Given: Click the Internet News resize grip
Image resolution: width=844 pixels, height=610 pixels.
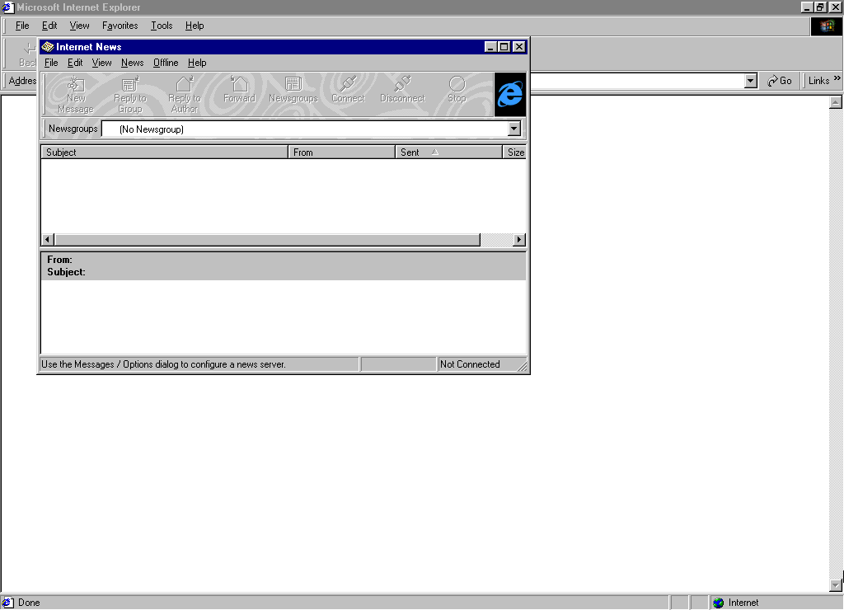Looking at the screenshot, I should pyautogui.click(x=522, y=366).
